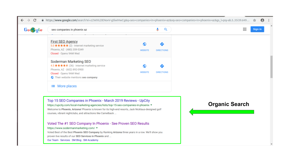The height and width of the screenshot is (160, 285).
Task: Open the Our Team sitelink
Action: pos(53,140)
